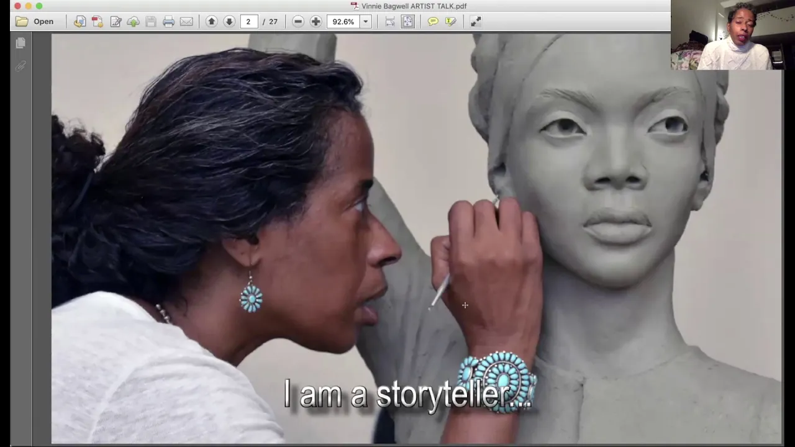Click the Save floppy disk icon
Image resolution: width=795 pixels, height=447 pixels.
tap(151, 22)
